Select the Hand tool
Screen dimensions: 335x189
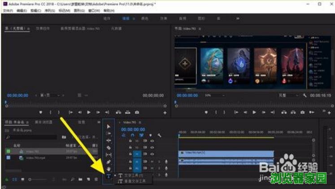coord(109,169)
